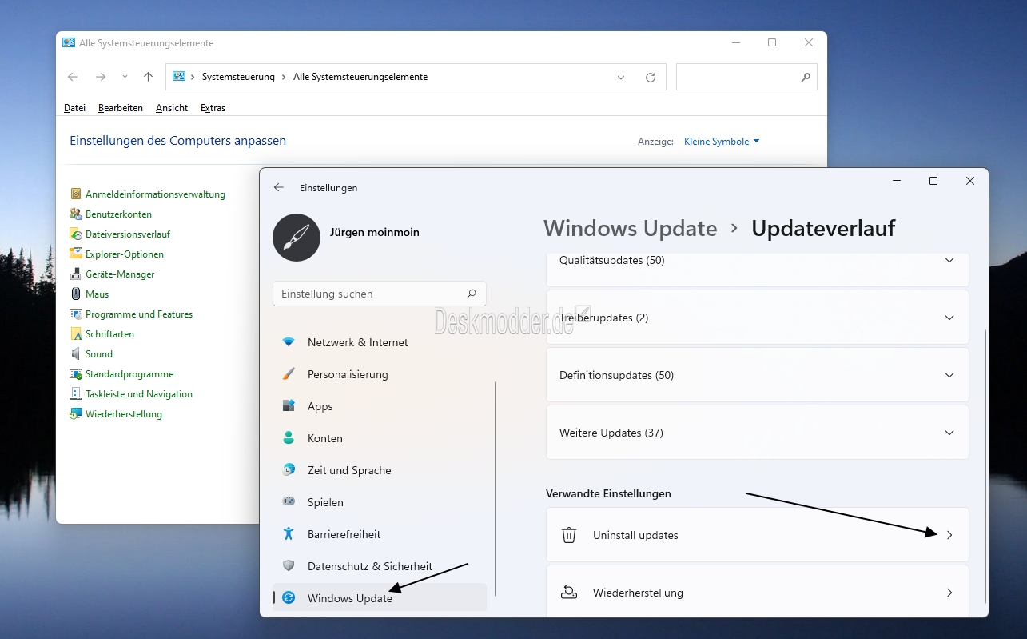Click the Programme und Features icon
The height and width of the screenshot is (639, 1027).
tap(76, 314)
